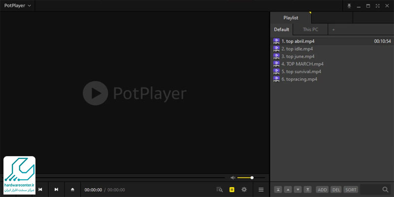This screenshot has height=197, width=394.
Task: Move selected playlist item up one
Action: click(x=288, y=190)
